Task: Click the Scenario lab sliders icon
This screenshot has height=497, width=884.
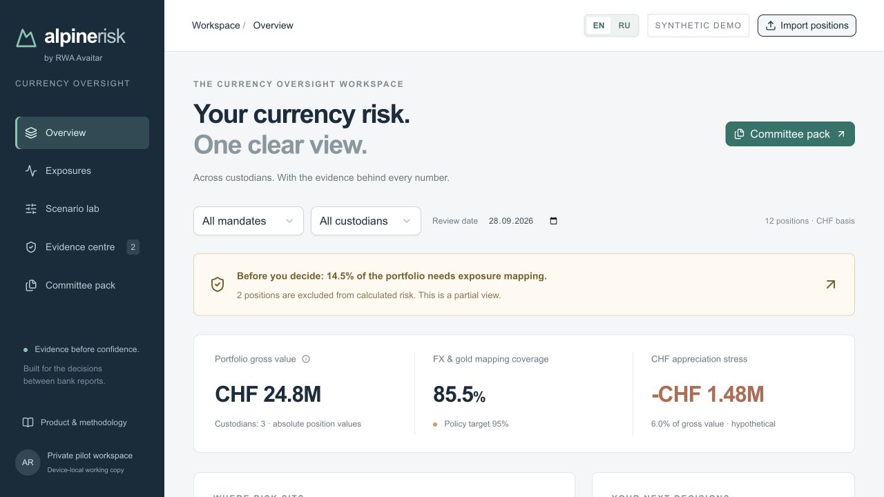Action: pyautogui.click(x=31, y=208)
